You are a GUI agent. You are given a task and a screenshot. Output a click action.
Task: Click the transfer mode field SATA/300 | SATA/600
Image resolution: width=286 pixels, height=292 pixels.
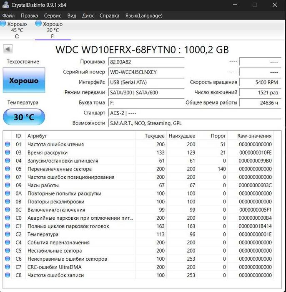point(146,93)
